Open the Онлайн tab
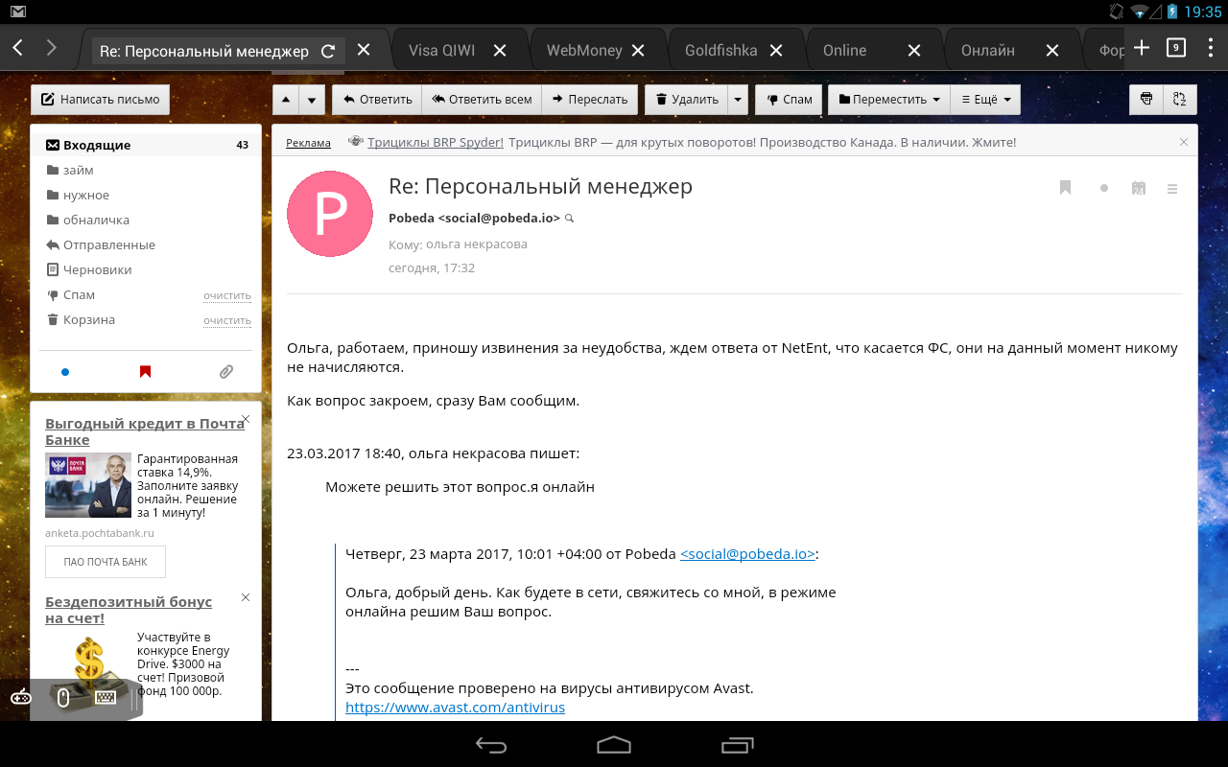1228x767 pixels. (988, 51)
